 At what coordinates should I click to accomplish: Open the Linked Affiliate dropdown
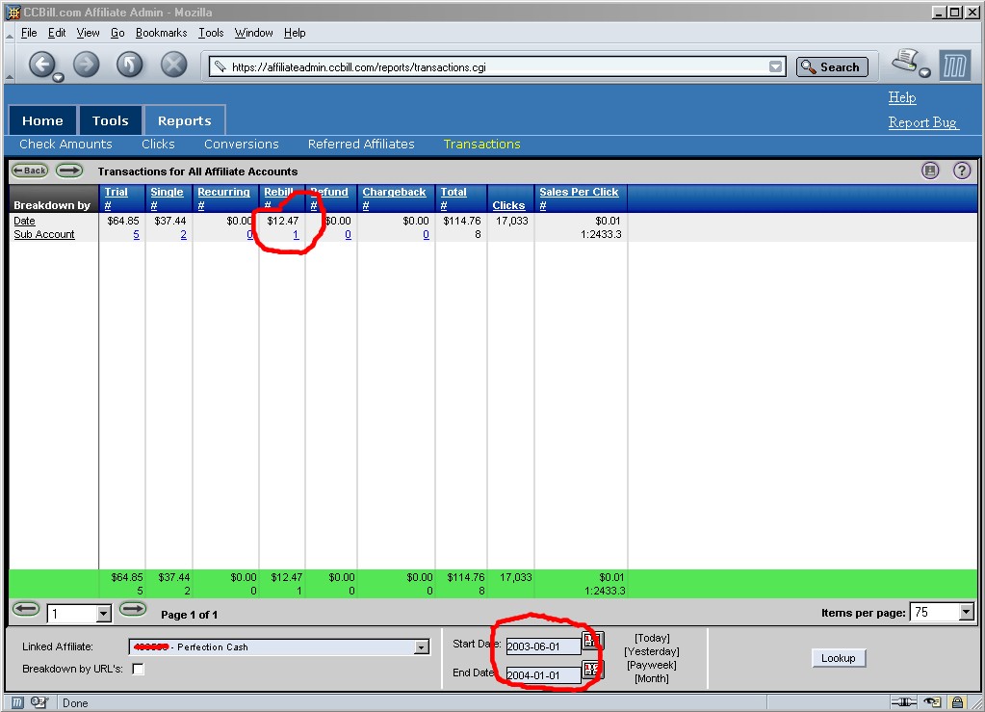[x=421, y=647]
